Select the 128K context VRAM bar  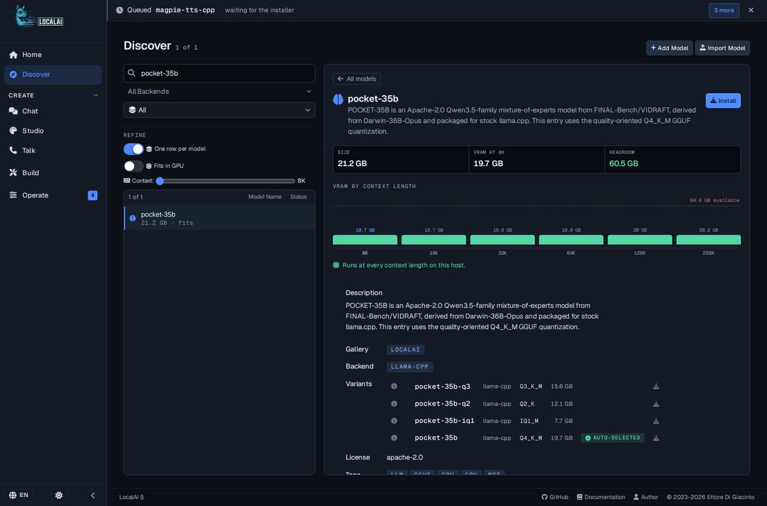pos(640,240)
